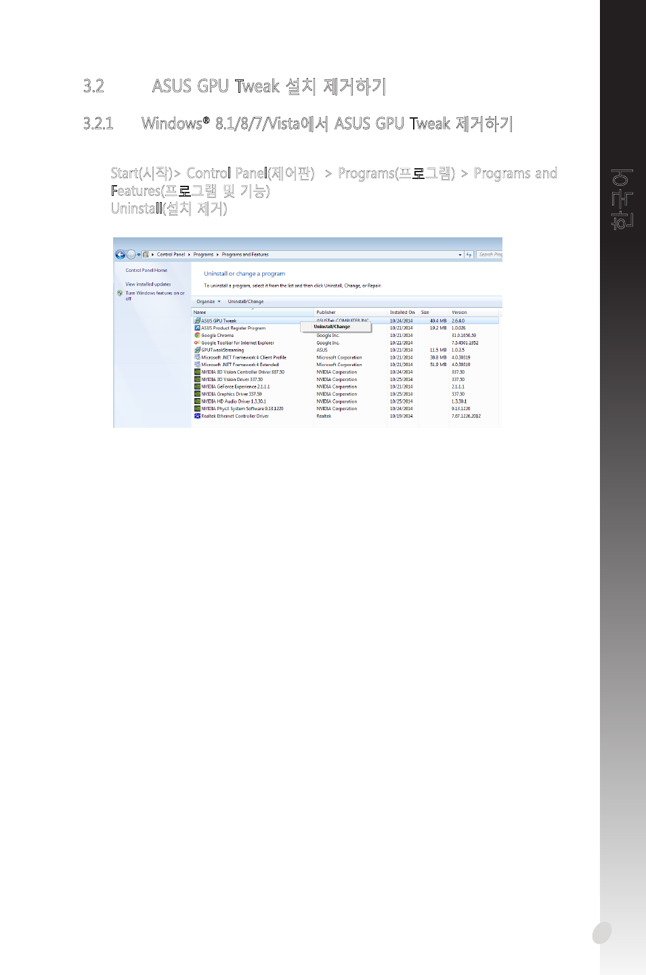Sort by the Installed On column header
Screen dimensions: 646x975
(x=402, y=313)
